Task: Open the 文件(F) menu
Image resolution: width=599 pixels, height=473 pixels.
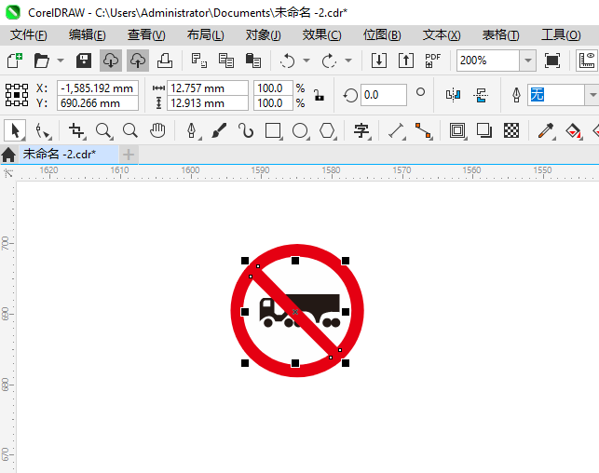Action: tap(28, 35)
